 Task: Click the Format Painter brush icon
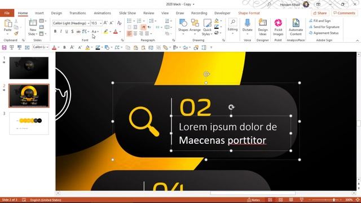pos(16,34)
